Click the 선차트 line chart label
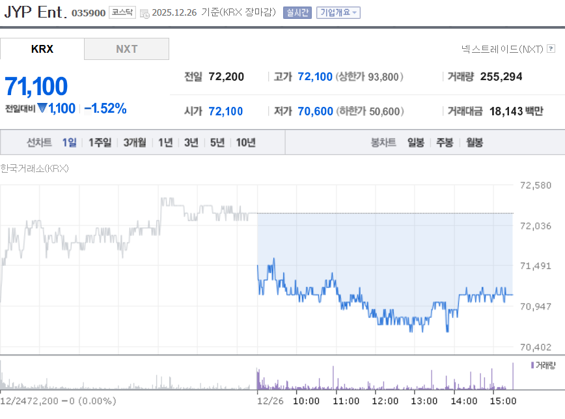Image resolution: width=565 pixels, height=419 pixels. pos(39,143)
